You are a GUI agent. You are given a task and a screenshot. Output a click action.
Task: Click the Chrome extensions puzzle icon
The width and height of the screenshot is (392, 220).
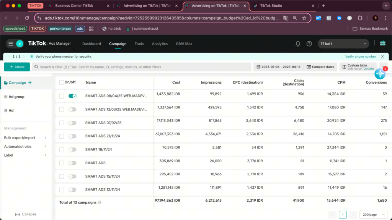(x=359, y=18)
